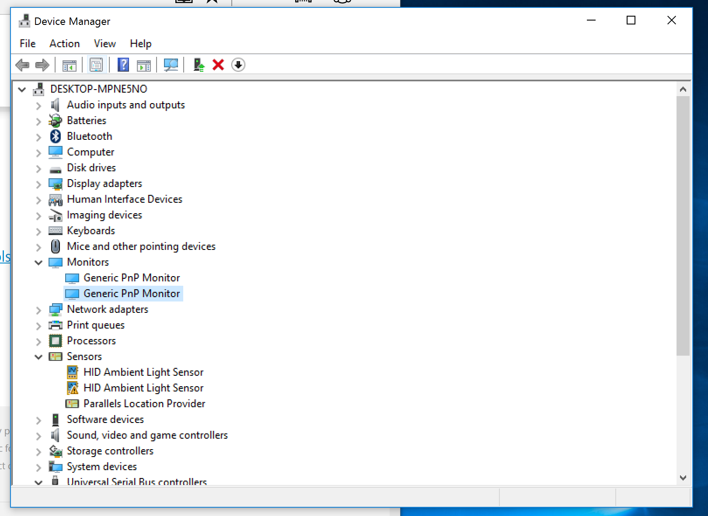Minimize the Device Manager window

(x=591, y=20)
